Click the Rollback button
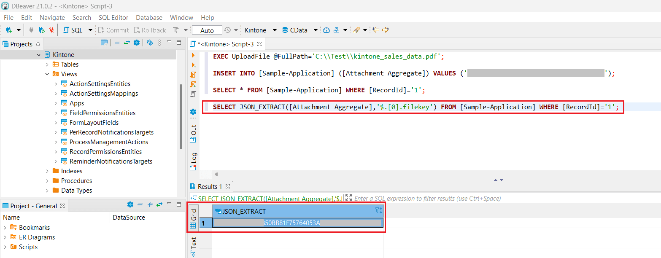This screenshot has height=258, width=661. click(x=150, y=30)
